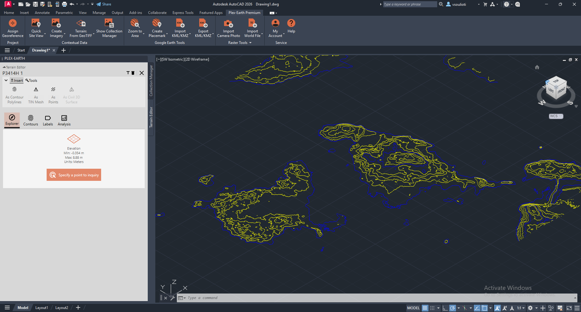Click the search keyword input field
The image size is (581, 312).
[x=410, y=4]
